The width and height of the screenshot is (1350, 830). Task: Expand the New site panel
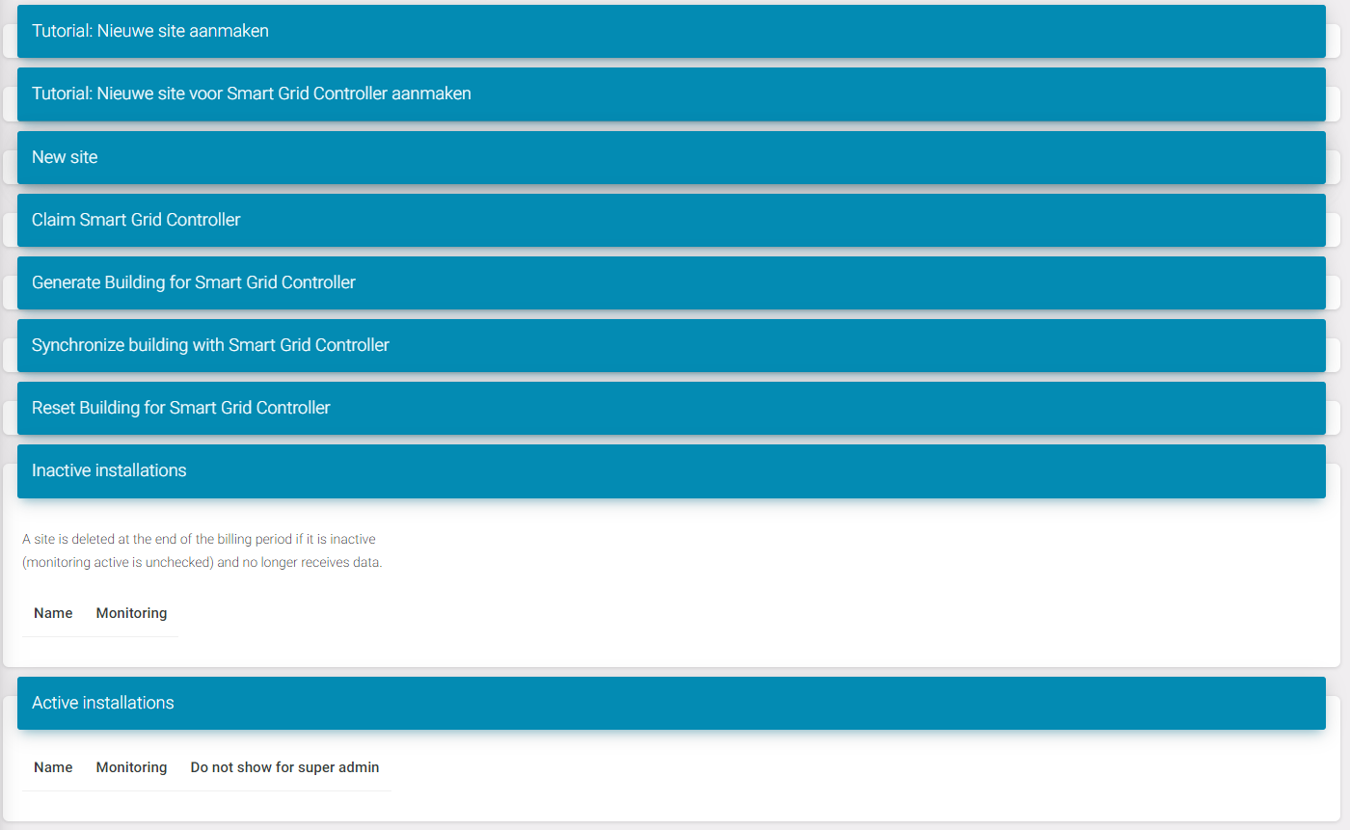pyautogui.click(x=65, y=156)
